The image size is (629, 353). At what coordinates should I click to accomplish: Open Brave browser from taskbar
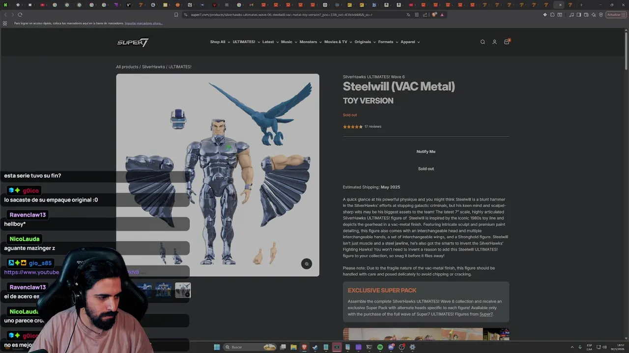pyautogui.click(x=304, y=347)
